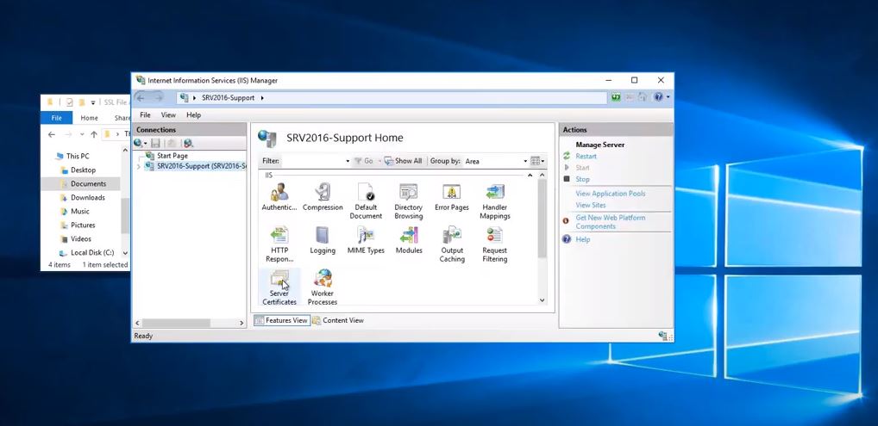This screenshot has height=426, width=878.
Task: Open the Default Document feature
Action: [x=366, y=201]
